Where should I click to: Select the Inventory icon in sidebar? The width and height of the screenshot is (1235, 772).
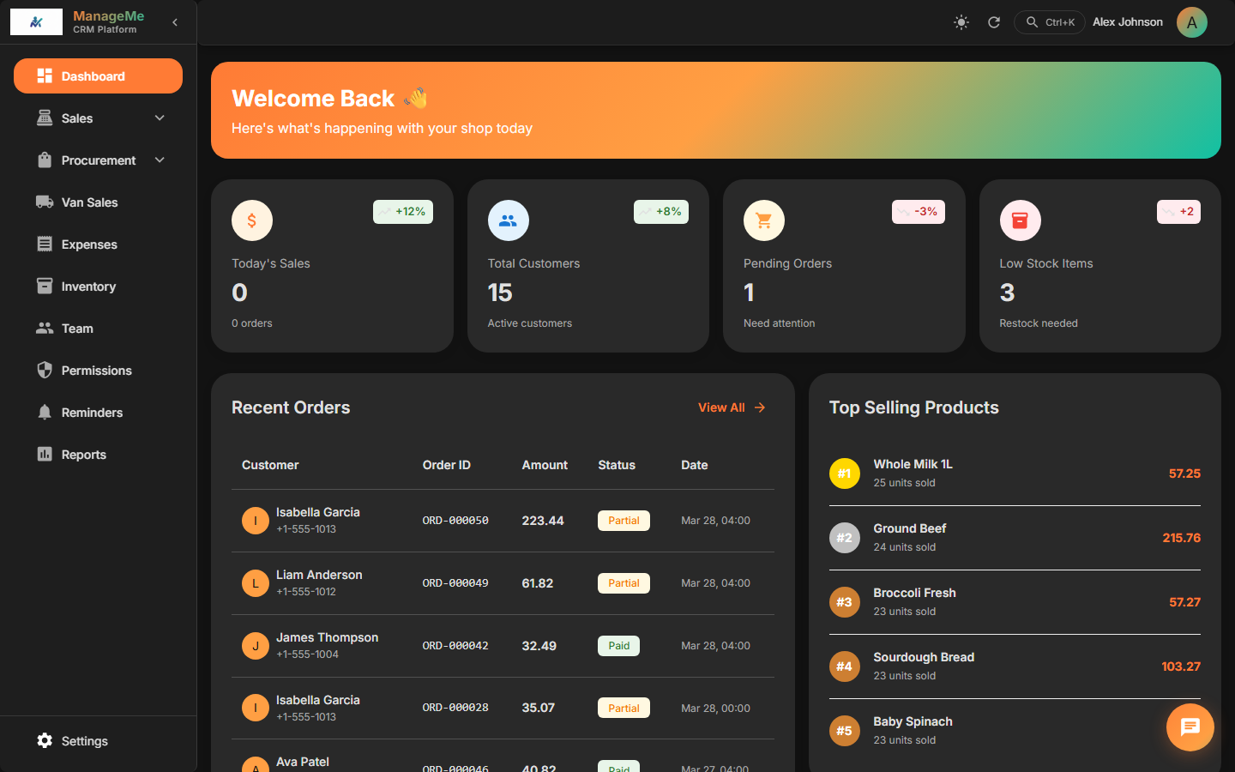pos(45,286)
